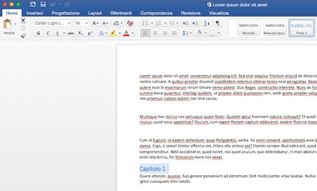The height and width of the screenshot is (191, 317).
Task: Insert a numbered list
Action: [x=158, y=23]
